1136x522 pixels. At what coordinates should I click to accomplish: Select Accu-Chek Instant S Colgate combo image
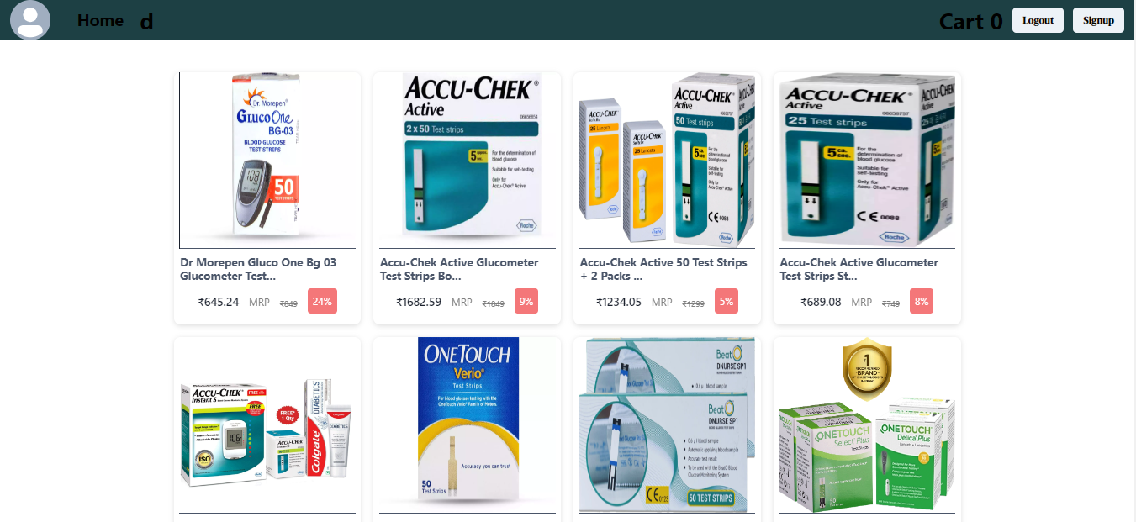click(267, 425)
